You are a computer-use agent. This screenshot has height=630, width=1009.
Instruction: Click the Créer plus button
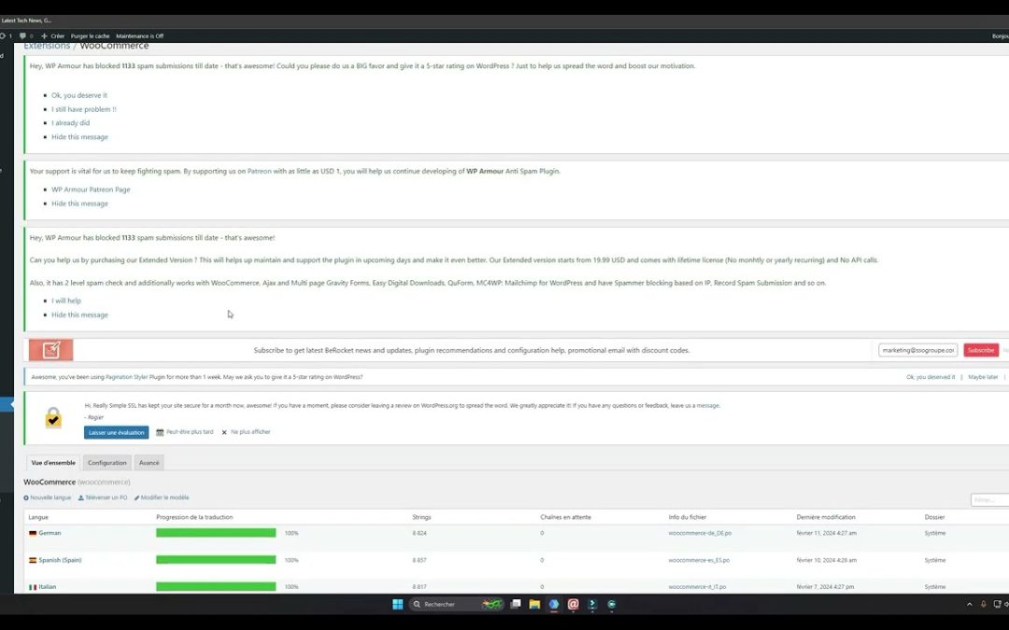pyautogui.click(x=52, y=36)
